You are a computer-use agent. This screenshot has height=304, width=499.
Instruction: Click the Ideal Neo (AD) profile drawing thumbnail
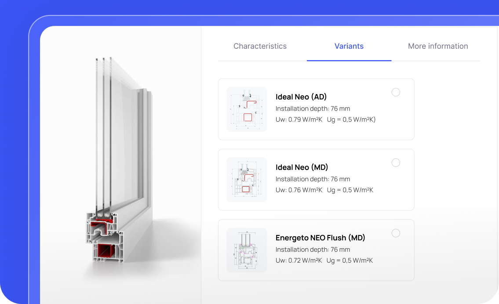click(x=247, y=109)
